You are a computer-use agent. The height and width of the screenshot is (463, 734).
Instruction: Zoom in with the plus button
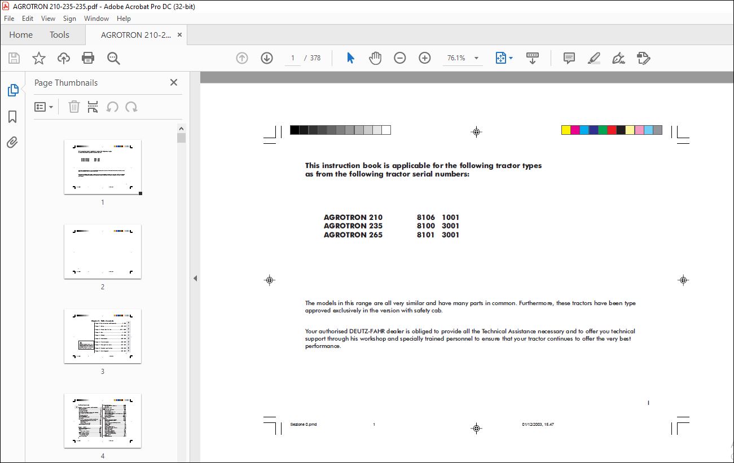pyautogui.click(x=425, y=58)
